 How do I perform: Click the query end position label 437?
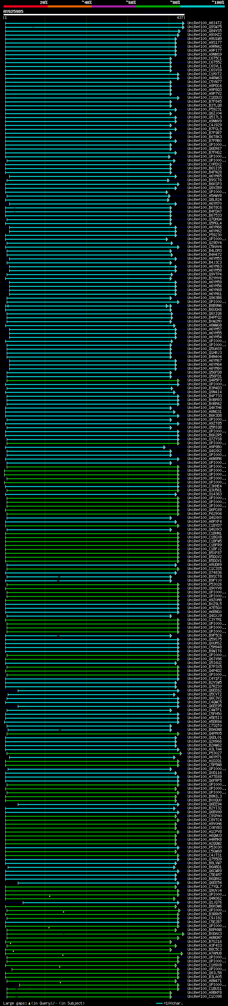[x=180, y=17]
